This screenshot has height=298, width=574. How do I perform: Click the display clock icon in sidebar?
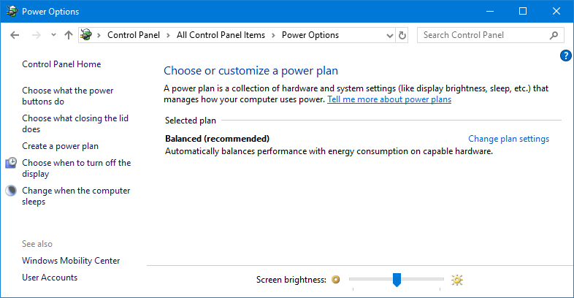tap(11, 163)
